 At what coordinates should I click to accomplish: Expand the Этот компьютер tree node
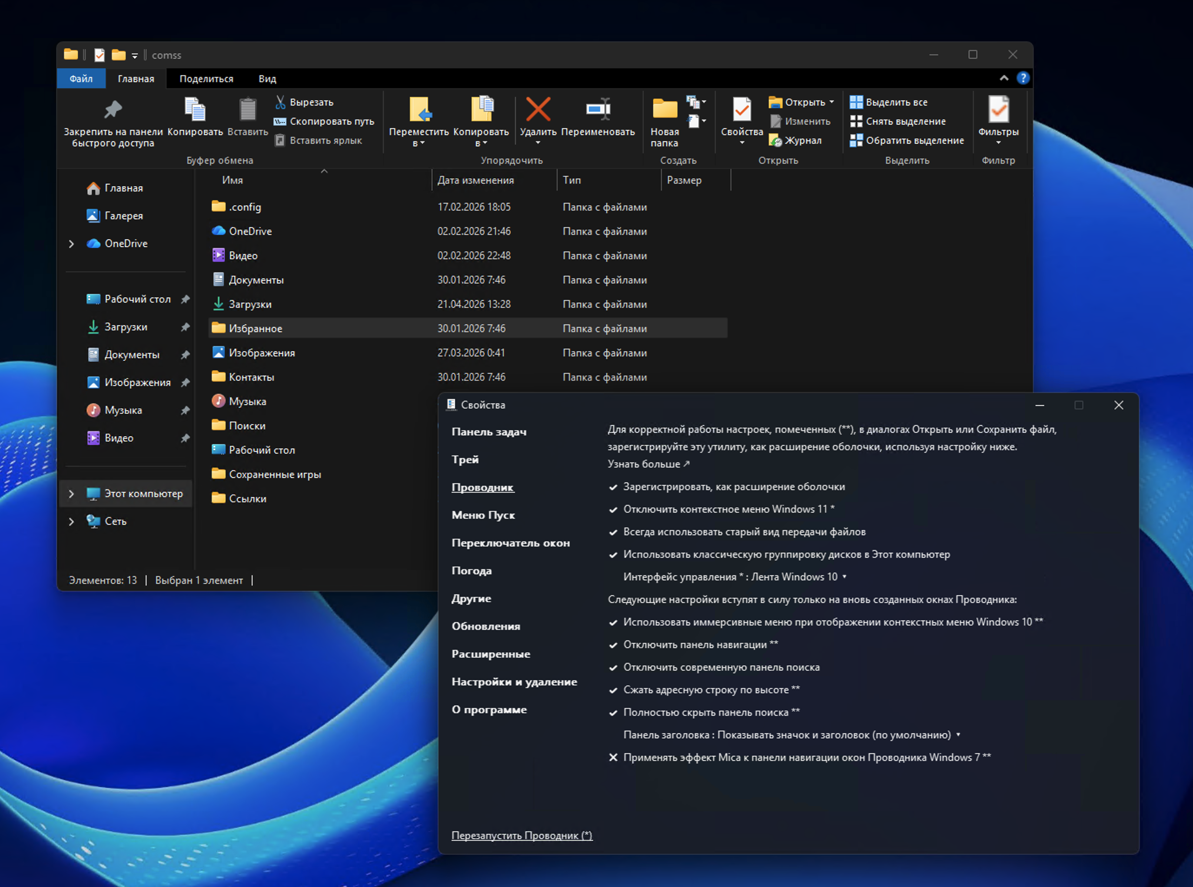click(x=71, y=494)
